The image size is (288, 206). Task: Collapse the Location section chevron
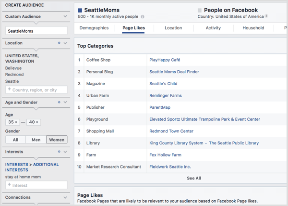click(65, 43)
